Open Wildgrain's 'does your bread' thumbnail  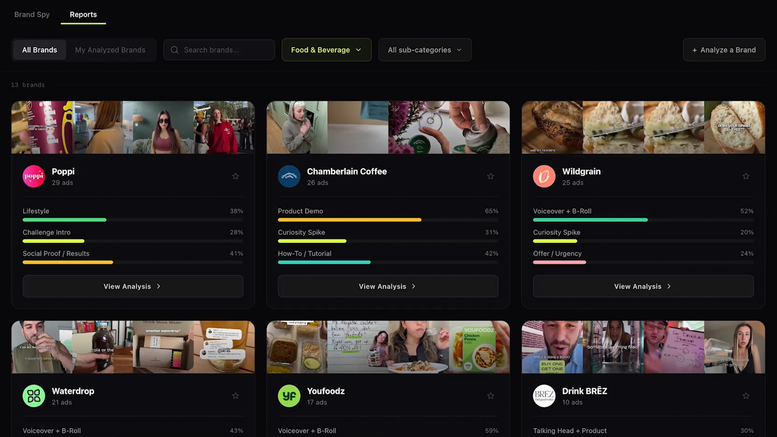735,127
